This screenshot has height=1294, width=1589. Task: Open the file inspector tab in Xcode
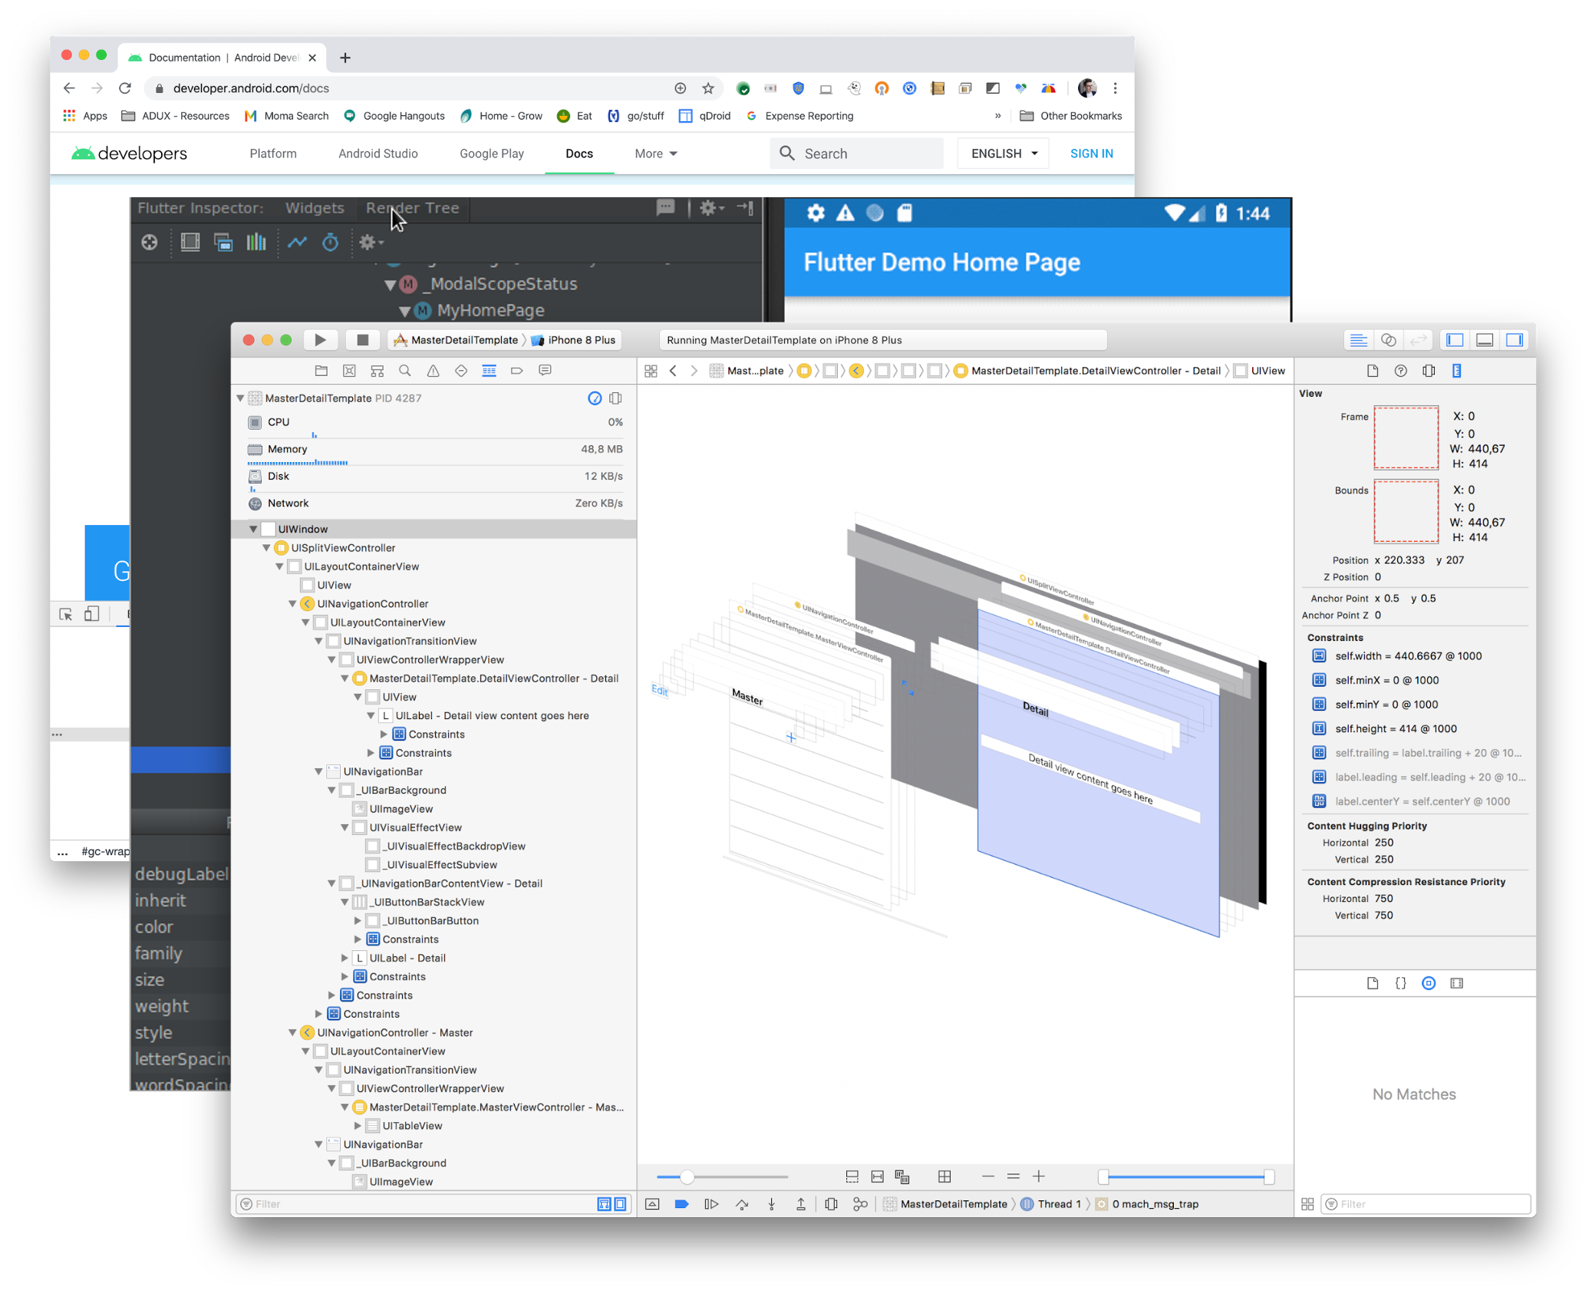click(x=1373, y=371)
